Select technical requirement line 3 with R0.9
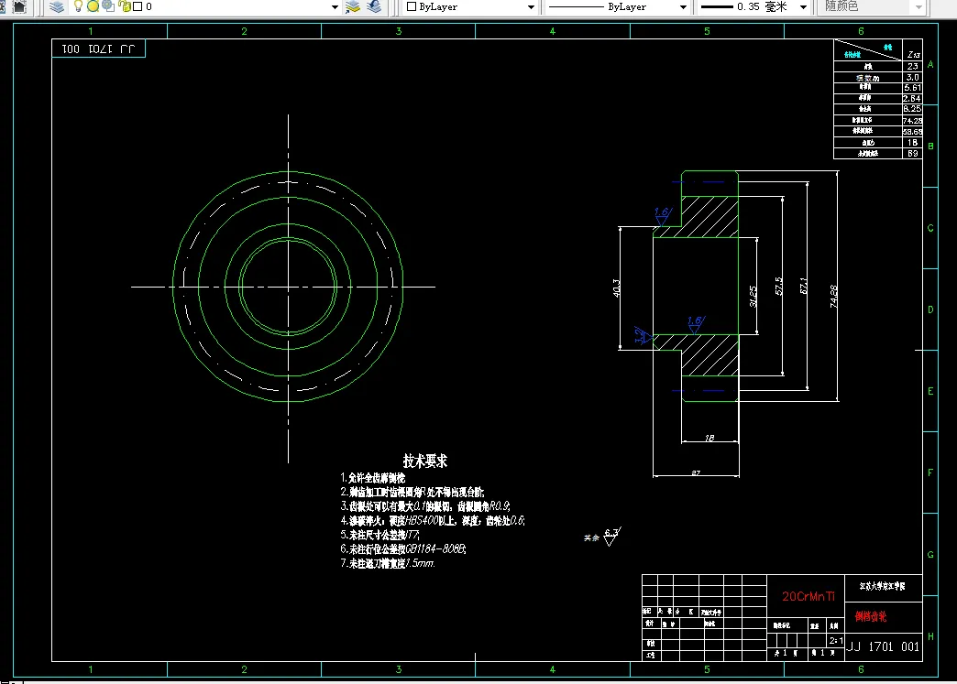Image resolution: width=957 pixels, height=684 pixels. [425, 506]
